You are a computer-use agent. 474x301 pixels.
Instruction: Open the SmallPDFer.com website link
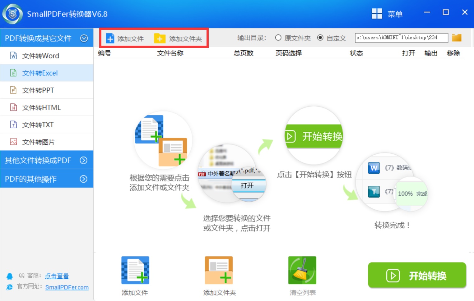coord(67,287)
